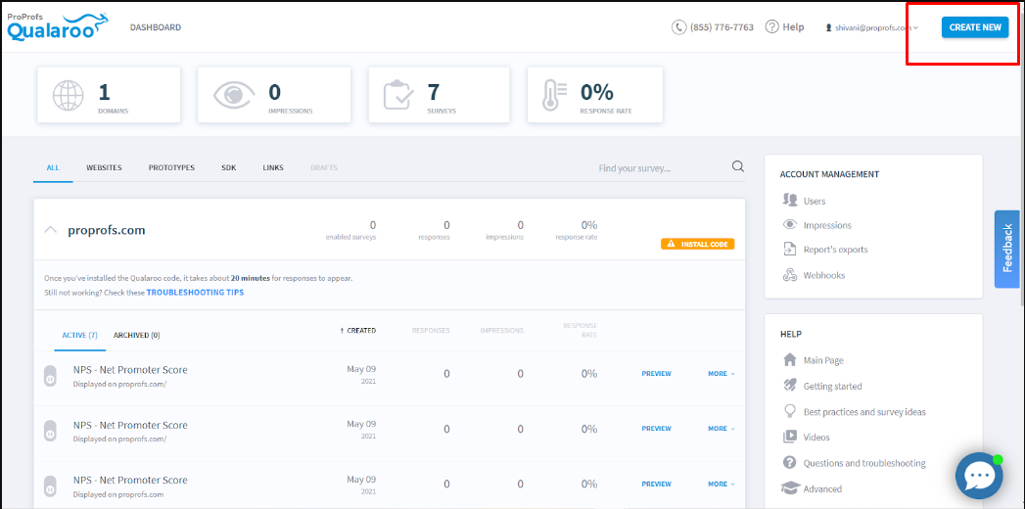Click the Webhooks icon
Viewport: 1025px width, 509px height.
[x=790, y=275]
